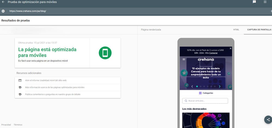Close the promo banner in mobile preview

coord(230,48)
